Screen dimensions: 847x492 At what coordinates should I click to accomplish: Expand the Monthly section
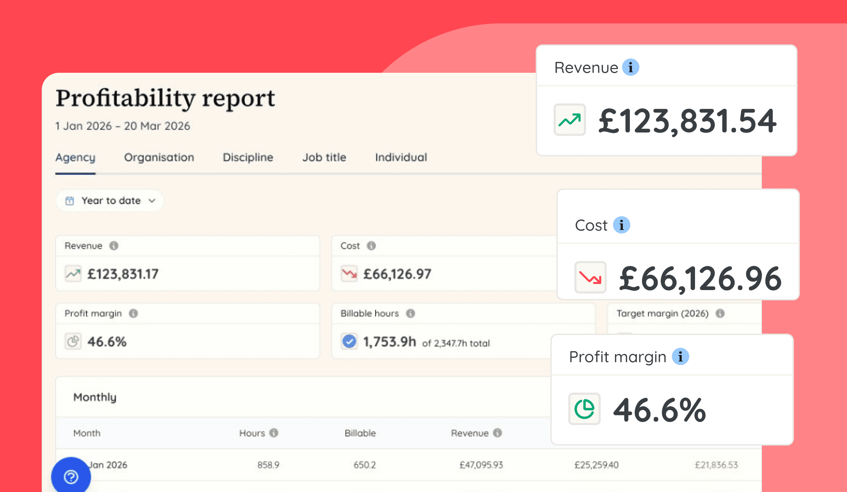pyautogui.click(x=95, y=397)
